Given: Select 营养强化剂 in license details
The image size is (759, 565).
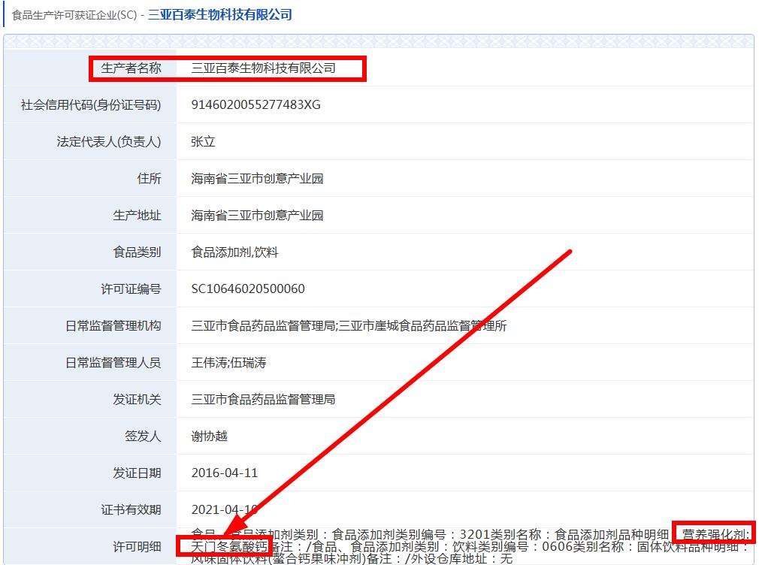Looking at the screenshot, I should click(712, 534).
